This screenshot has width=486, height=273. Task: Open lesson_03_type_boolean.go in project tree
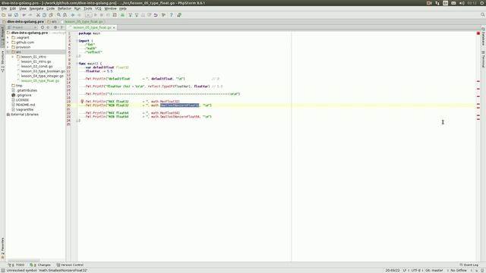(x=43, y=71)
